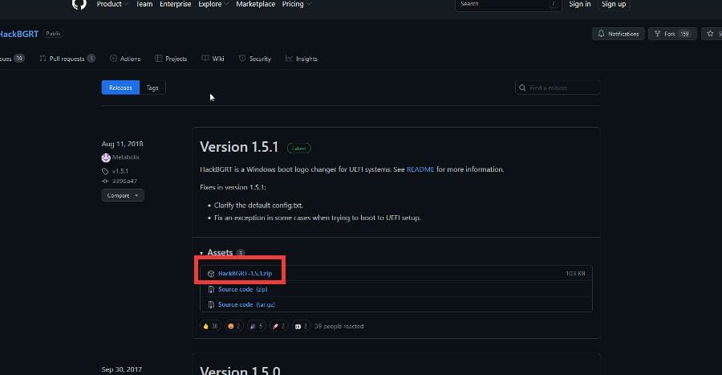The width and height of the screenshot is (722, 375).
Task: Fork the repository with the Fork button
Action: (x=672, y=34)
